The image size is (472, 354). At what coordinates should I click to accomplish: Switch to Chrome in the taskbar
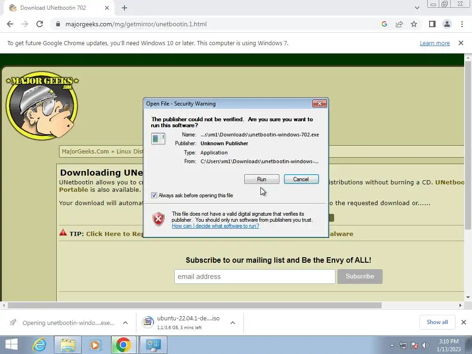124,345
